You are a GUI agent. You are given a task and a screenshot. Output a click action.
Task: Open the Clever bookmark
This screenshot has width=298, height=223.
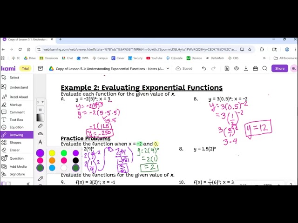[x=118, y=58]
